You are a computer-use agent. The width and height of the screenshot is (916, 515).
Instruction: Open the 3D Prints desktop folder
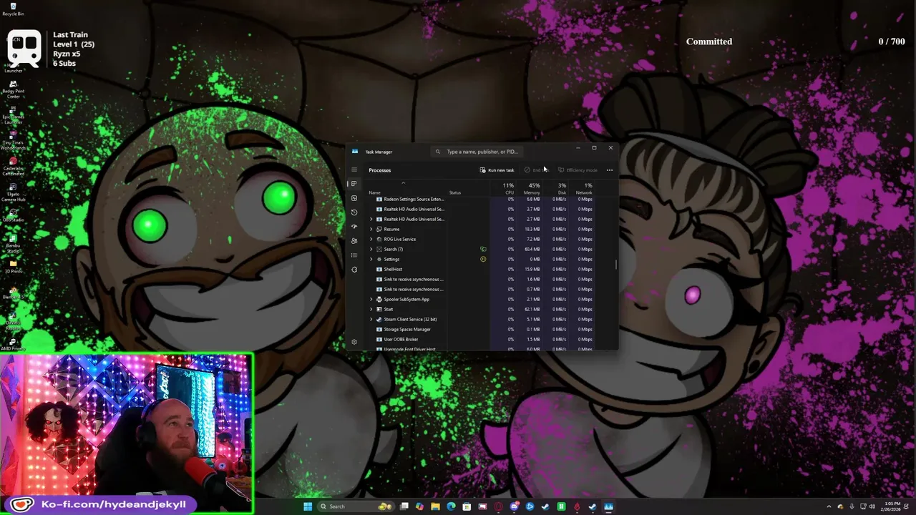[x=13, y=266]
